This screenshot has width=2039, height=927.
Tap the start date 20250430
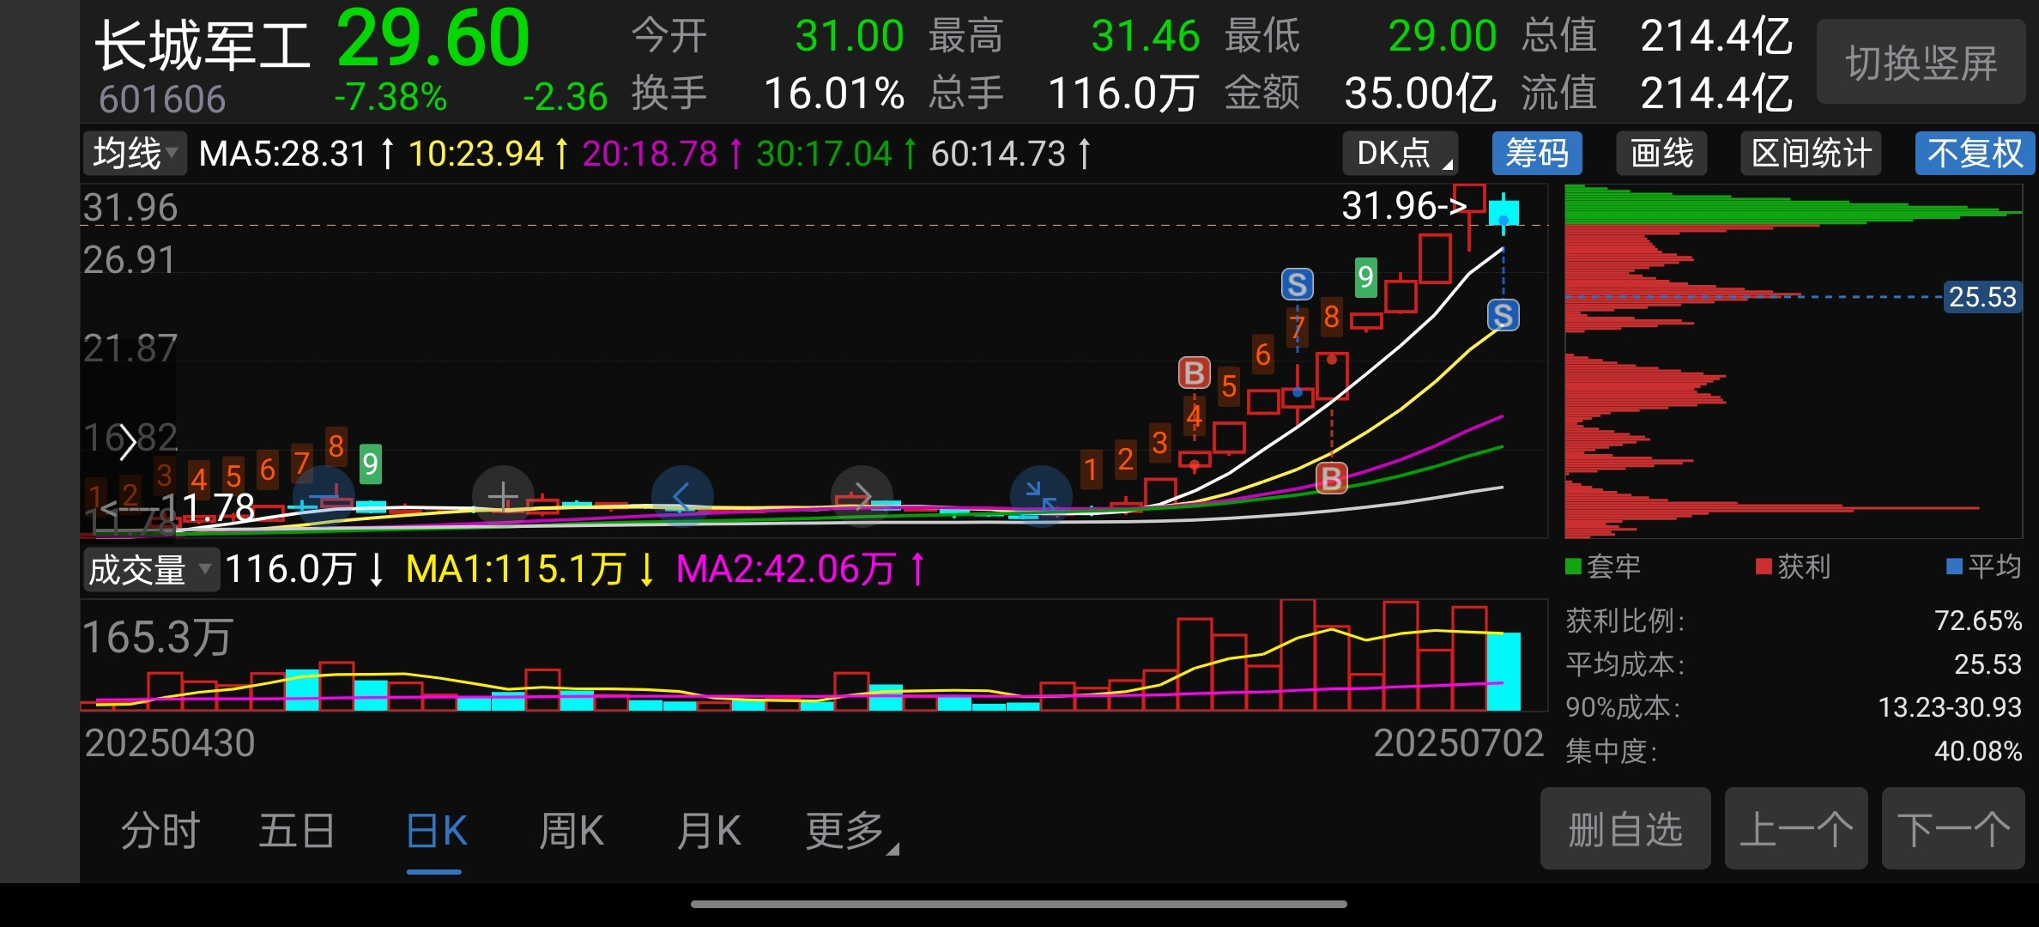(170, 743)
